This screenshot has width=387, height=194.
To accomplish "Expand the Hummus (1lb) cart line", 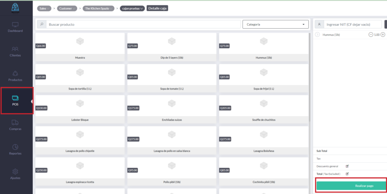I will 317,35.
